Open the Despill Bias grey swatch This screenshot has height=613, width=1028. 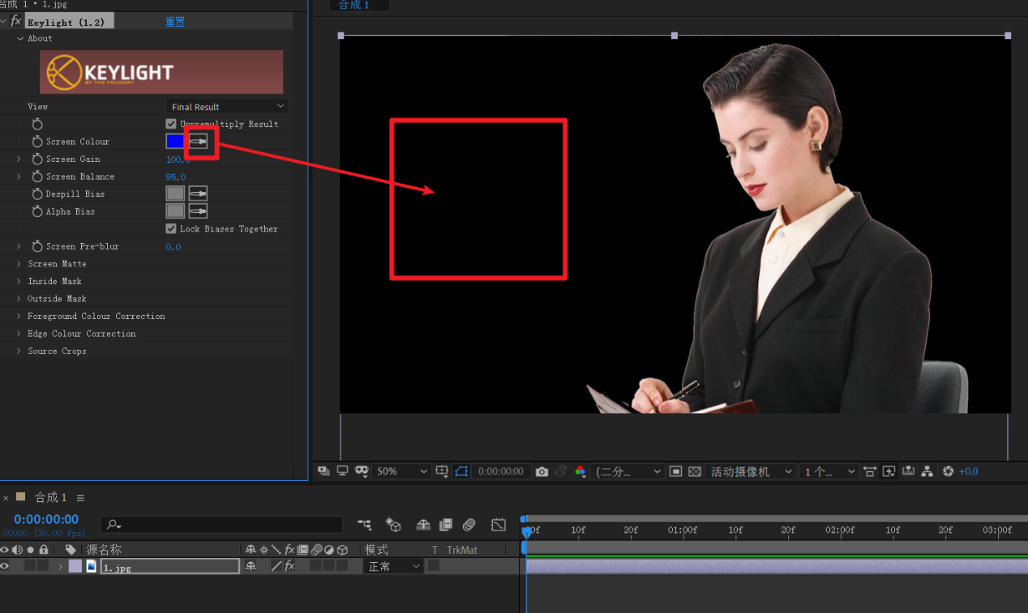point(175,194)
